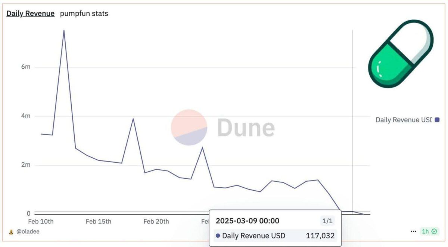Click the pumpfun stats subtitle
This screenshot has height=247, width=448.
pos(84,13)
